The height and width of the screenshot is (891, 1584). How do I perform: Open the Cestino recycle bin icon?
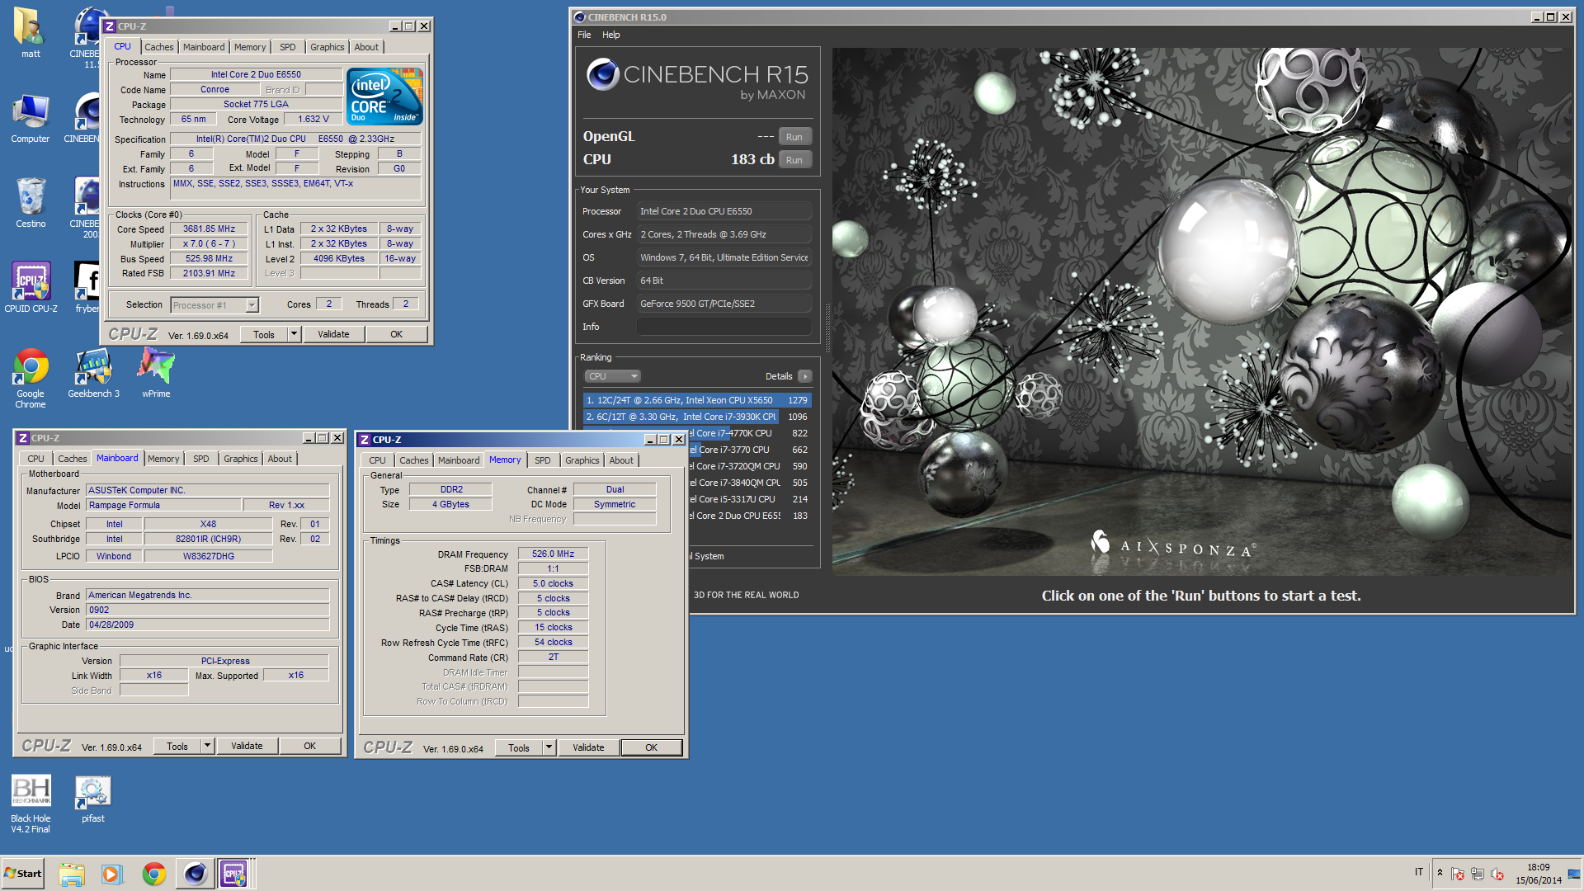tap(31, 203)
